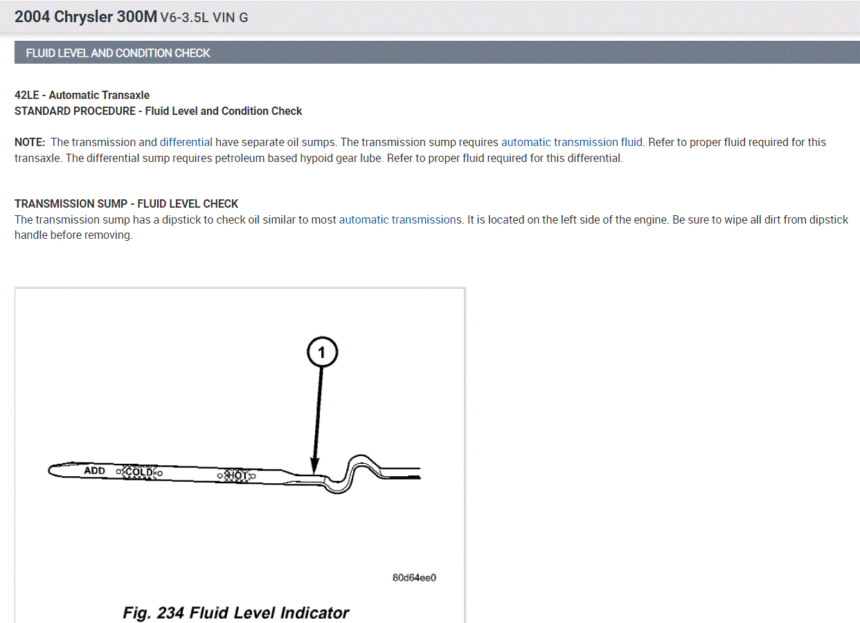This screenshot has height=623, width=860.
Task: Follow the 'automatic transmission fluid' link
Action: pyautogui.click(x=572, y=142)
